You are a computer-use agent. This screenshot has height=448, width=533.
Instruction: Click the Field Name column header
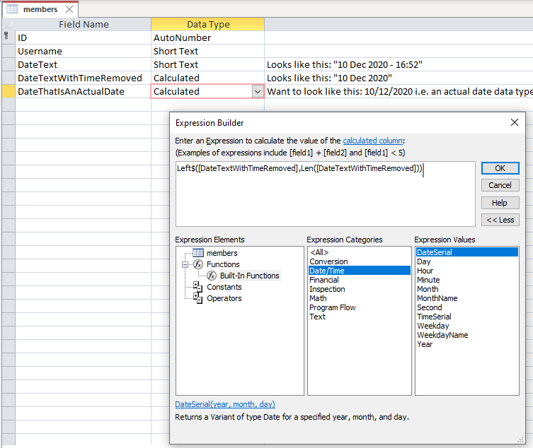pos(84,25)
